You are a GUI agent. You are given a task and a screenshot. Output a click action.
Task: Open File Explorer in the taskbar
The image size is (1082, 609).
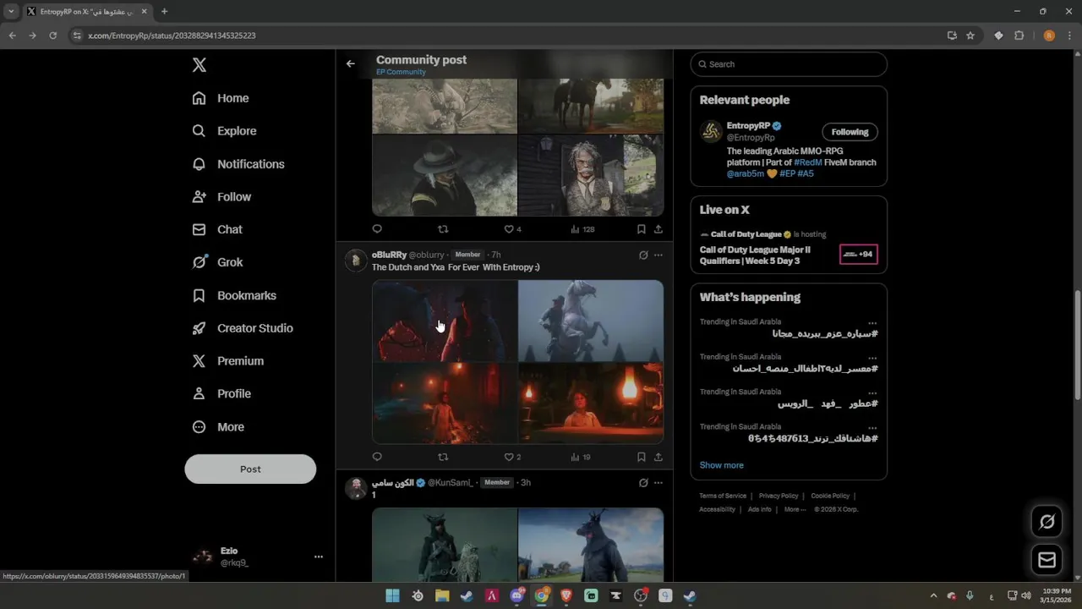pyautogui.click(x=442, y=595)
